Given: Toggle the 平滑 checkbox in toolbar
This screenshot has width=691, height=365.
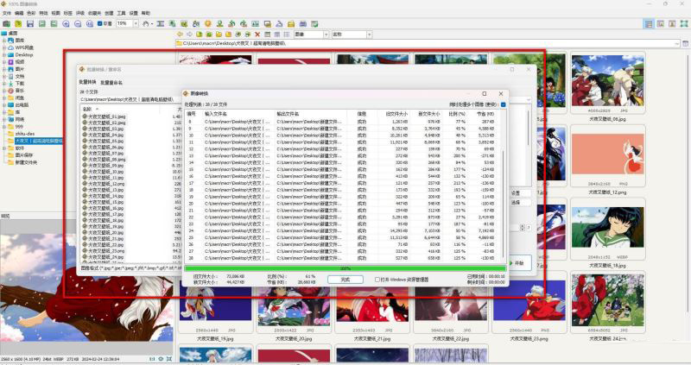Looking at the screenshot, I should (x=99, y=24).
